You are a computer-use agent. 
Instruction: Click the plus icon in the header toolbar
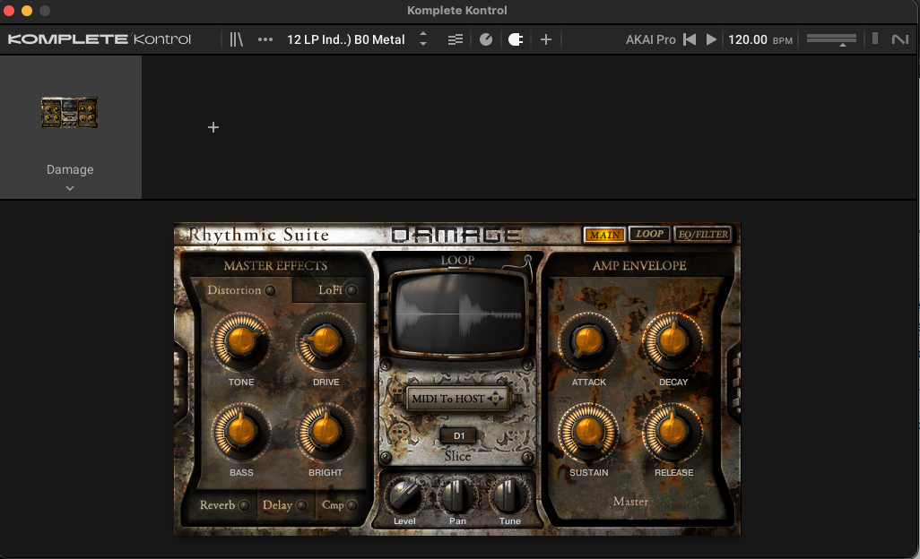pyautogui.click(x=545, y=39)
